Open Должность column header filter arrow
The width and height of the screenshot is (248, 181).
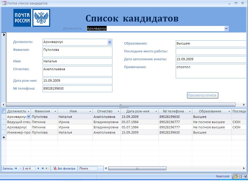point(28,112)
